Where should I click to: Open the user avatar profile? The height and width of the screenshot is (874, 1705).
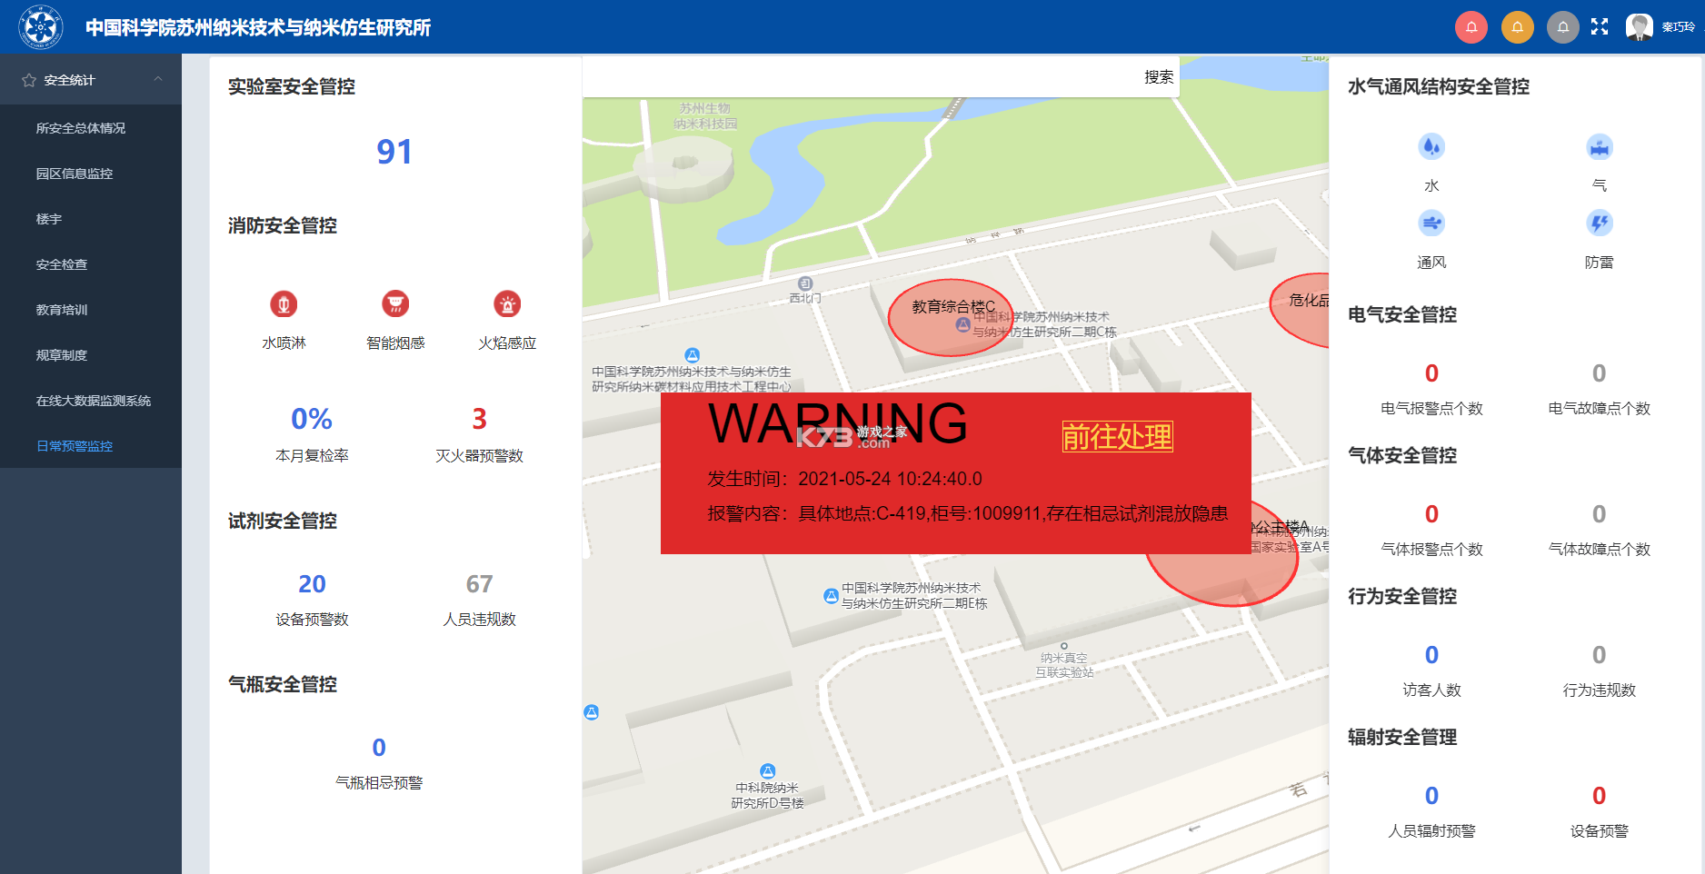[x=1640, y=27]
